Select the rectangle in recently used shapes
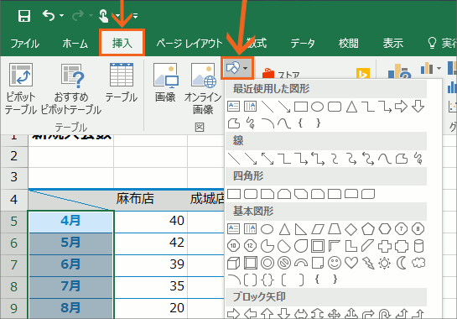The width and height of the screenshot is (457, 319). [x=301, y=107]
